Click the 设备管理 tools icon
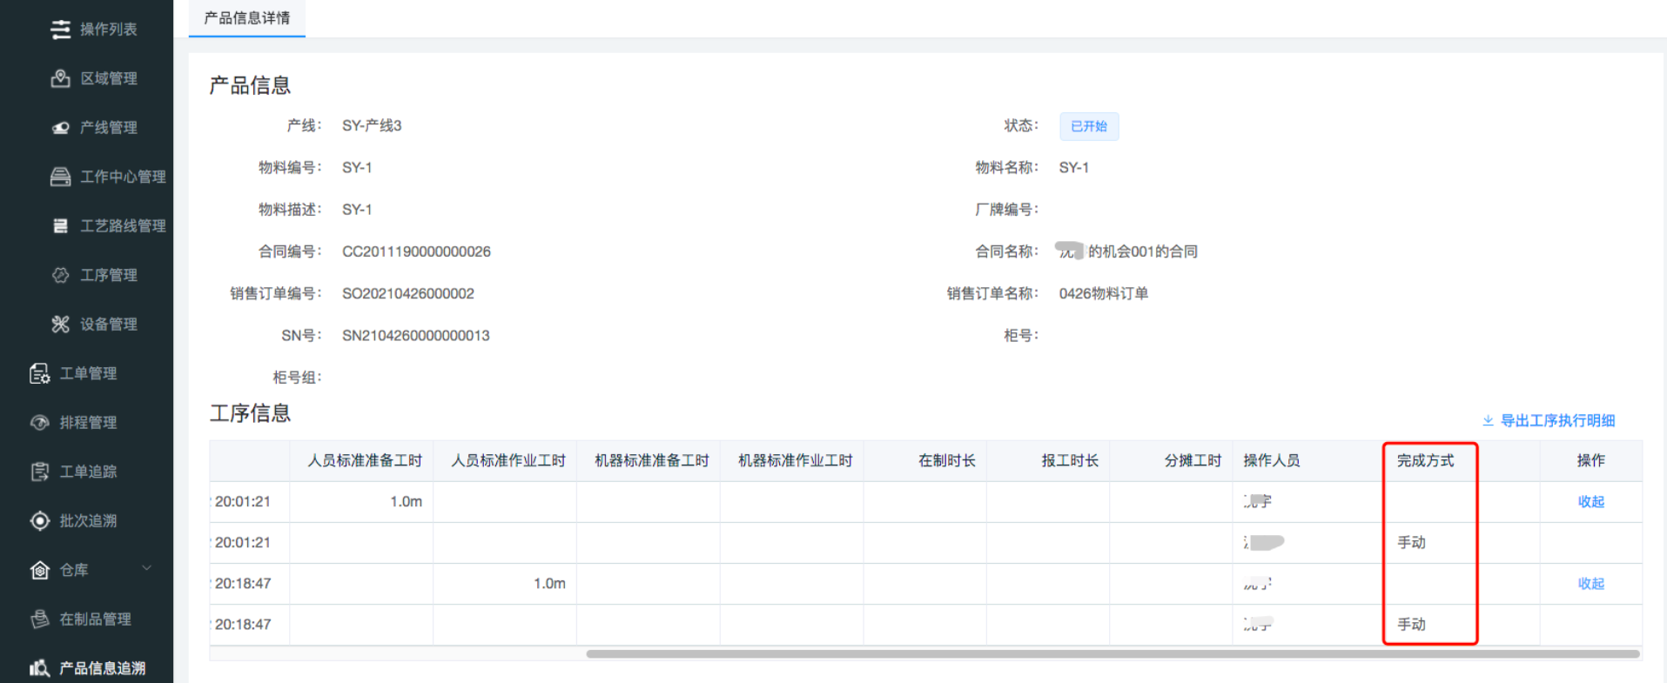 [x=60, y=325]
